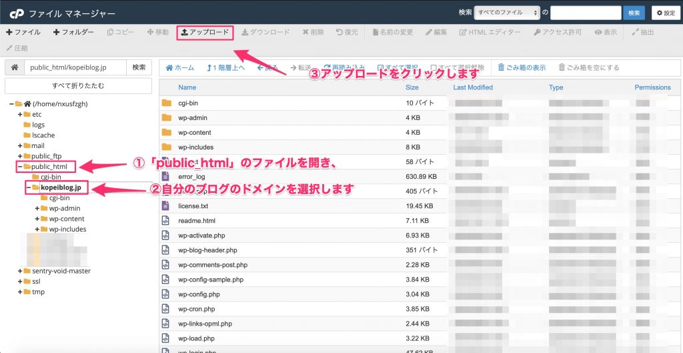Click the Upload (アップロード) toolbar button
Viewport: 683px width, 353px height.
click(x=205, y=32)
